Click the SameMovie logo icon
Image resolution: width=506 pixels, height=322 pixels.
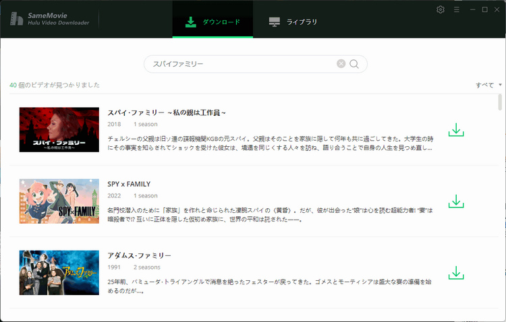coord(16,19)
